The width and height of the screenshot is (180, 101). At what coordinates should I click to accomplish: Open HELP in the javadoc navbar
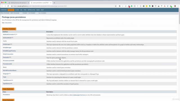click(42, 10)
